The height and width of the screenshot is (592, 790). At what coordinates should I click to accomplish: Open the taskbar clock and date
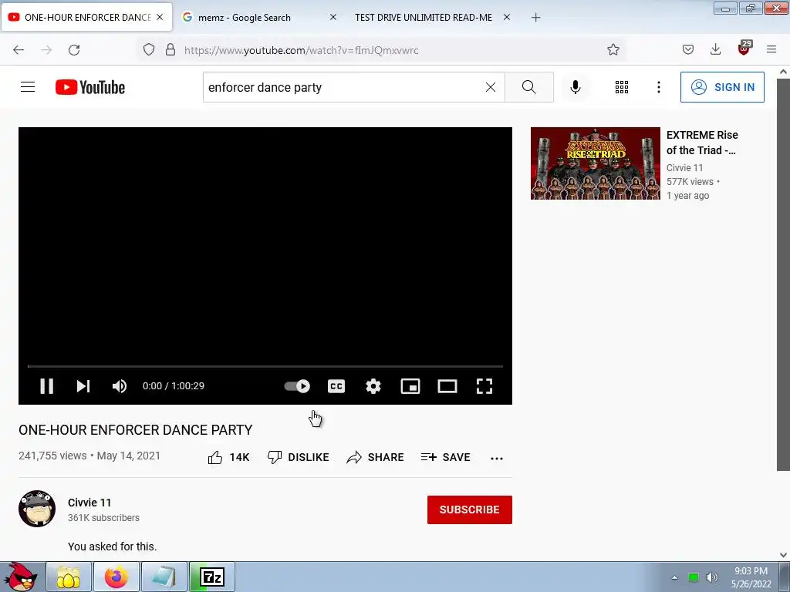pos(751,577)
